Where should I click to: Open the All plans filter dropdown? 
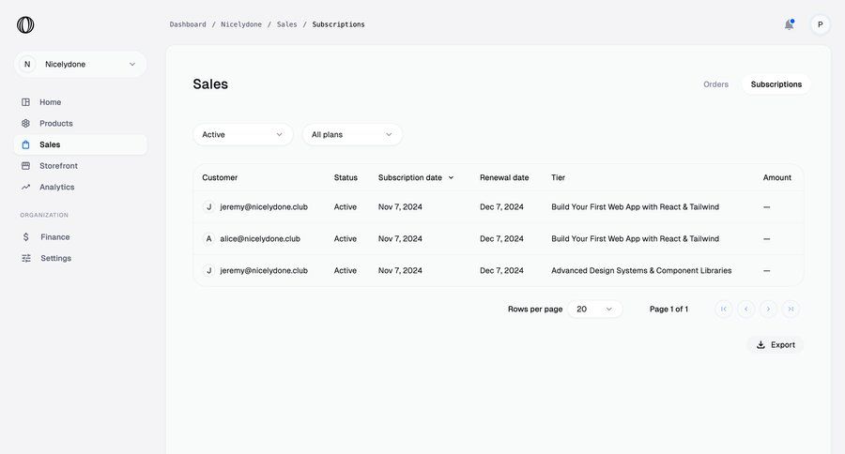[352, 135]
